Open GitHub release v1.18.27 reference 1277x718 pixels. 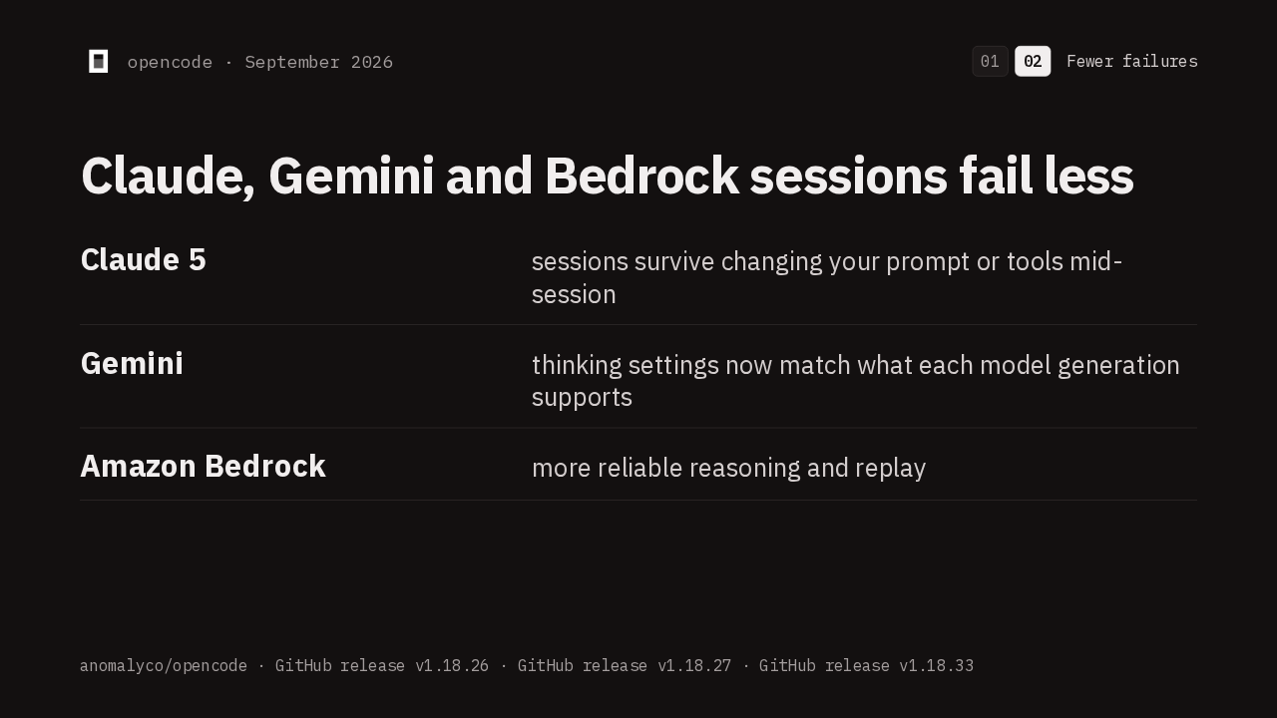pos(625,665)
